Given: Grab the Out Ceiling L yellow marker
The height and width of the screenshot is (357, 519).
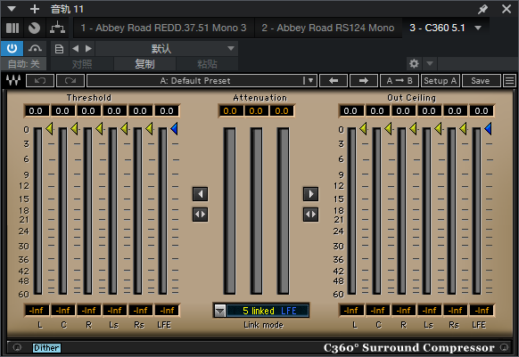Looking at the screenshot, I should [x=364, y=128].
